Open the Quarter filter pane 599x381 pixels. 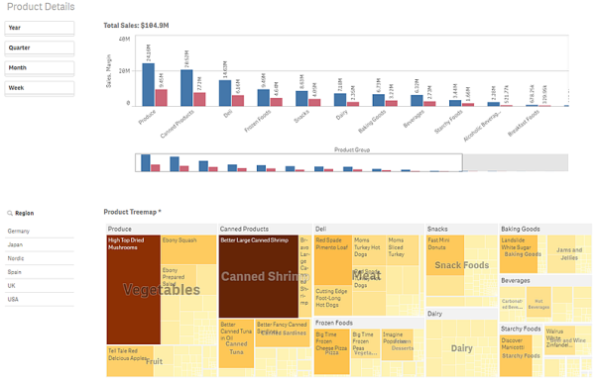point(40,48)
